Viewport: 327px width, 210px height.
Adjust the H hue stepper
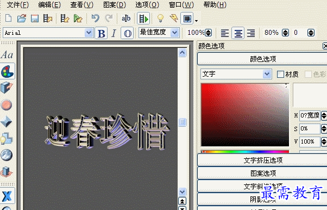tap(324, 115)
